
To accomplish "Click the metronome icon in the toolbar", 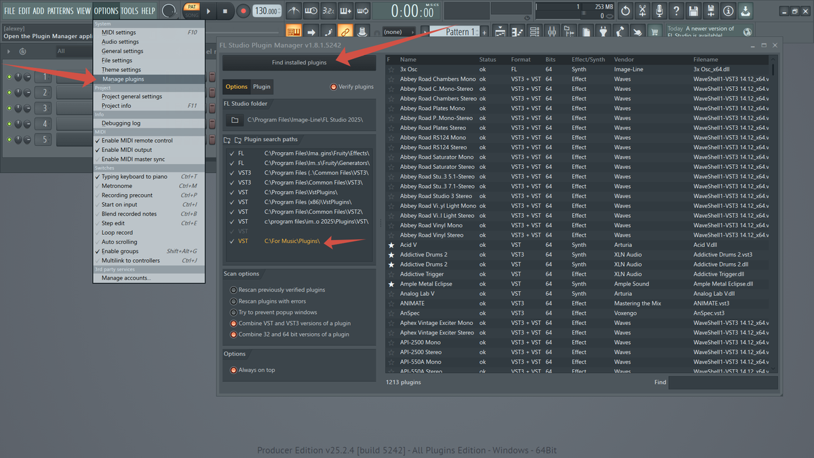I will [294, 11].
